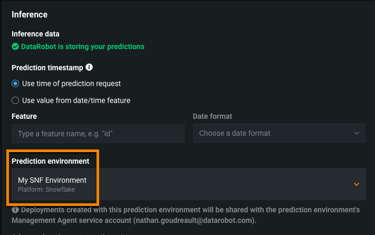Select 'Use time of prediction request' radio

15,83
